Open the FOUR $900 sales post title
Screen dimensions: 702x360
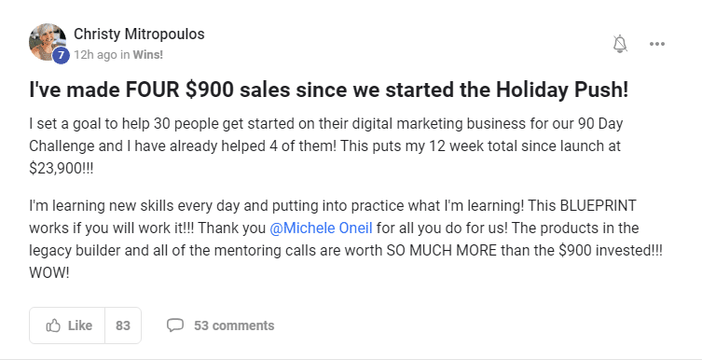328,90
